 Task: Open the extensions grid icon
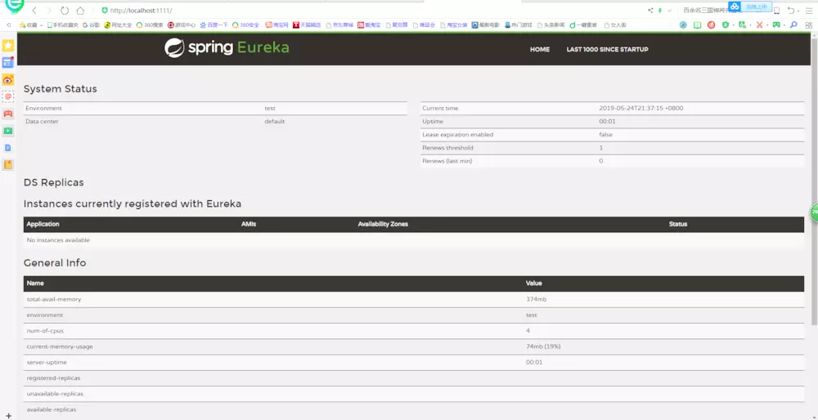809,25
